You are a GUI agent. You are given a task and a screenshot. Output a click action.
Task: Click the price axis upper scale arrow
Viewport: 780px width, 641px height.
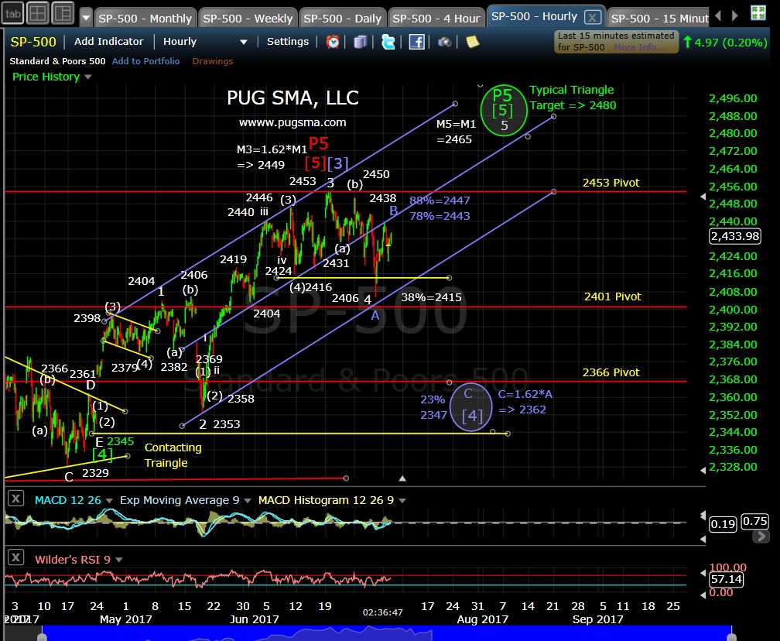703,197
